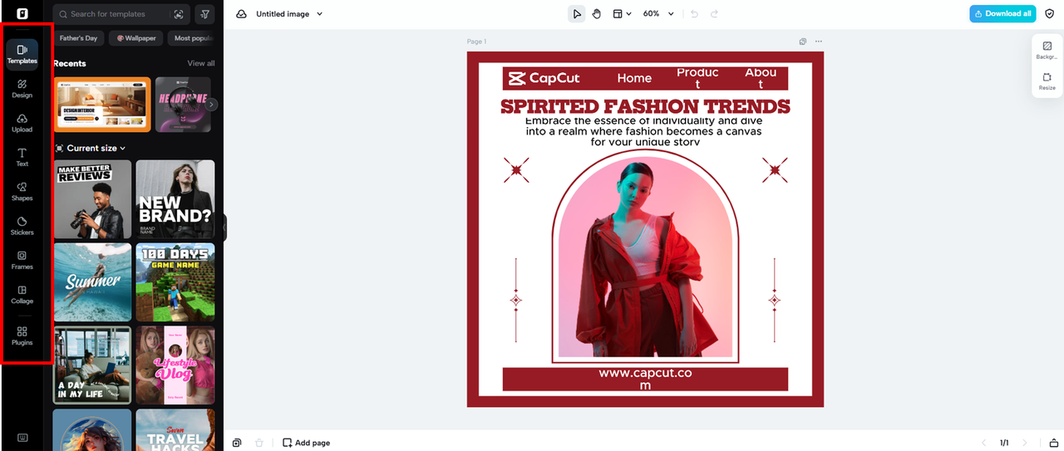
Task: Click the next arrow in the Recents carousel
Action: (x=212, y=105)
